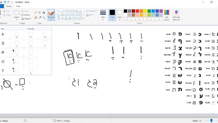Select the Fill with color bucket tool
Image resolution: width=218 pixels, height=123 pixels.
tap(40, 13)
